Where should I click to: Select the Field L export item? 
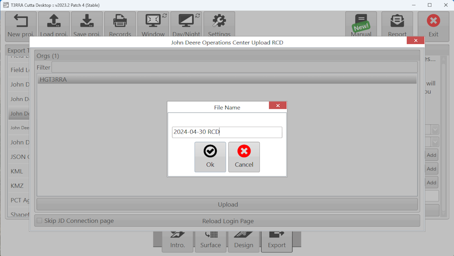(19, 70)
